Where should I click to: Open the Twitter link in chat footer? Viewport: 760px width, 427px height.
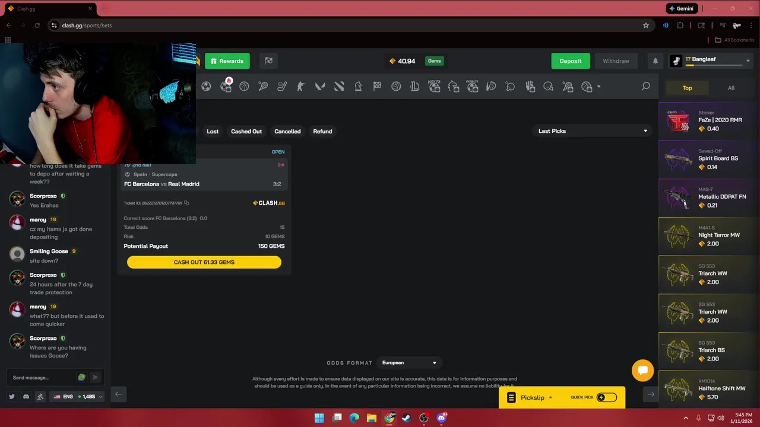tap(12, 396)
